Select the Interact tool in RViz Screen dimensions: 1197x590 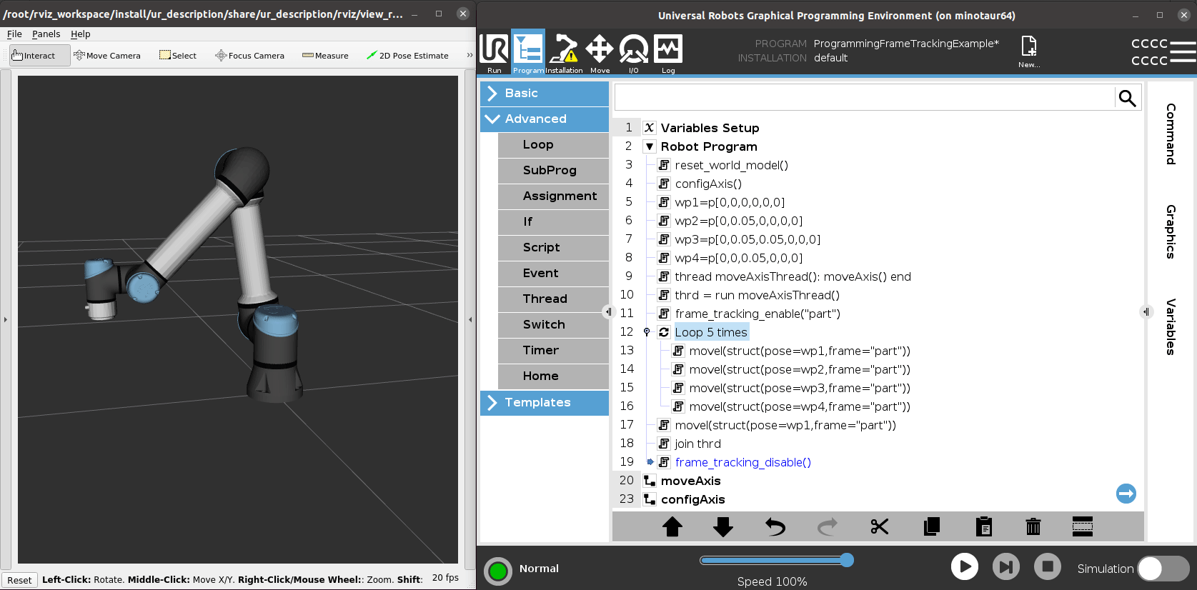coord(39,56)
